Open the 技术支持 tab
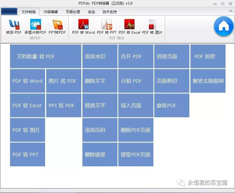Image resolution: width=235 pixels, height=193 pixels. tap(110, 12)
